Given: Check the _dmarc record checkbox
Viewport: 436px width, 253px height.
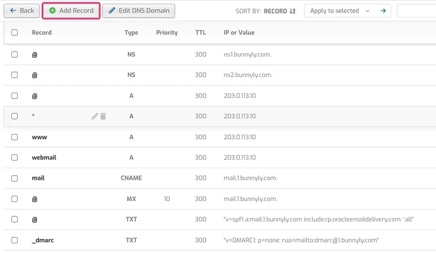Looking at the screenshot, I should tap(14, 240).
